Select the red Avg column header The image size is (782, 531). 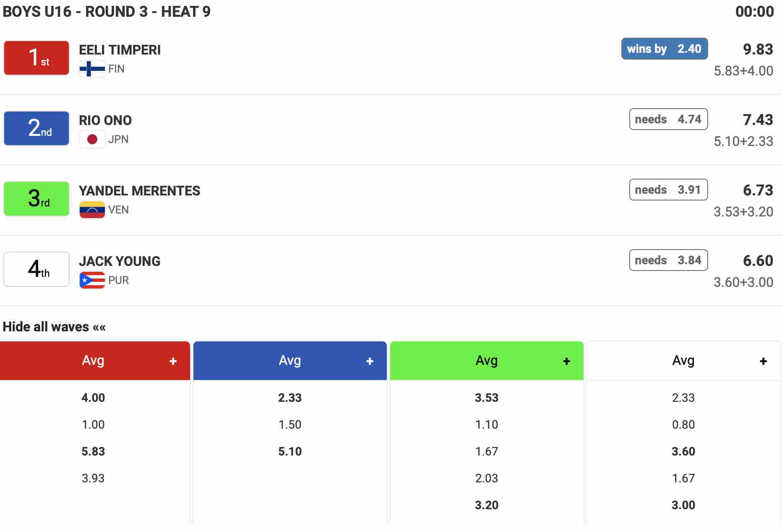pyautogui.click(x=93, y=361)
